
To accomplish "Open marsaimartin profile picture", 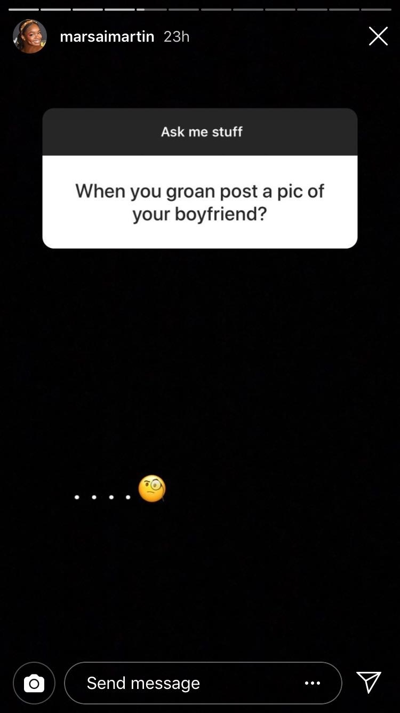I will coord(30,36).
